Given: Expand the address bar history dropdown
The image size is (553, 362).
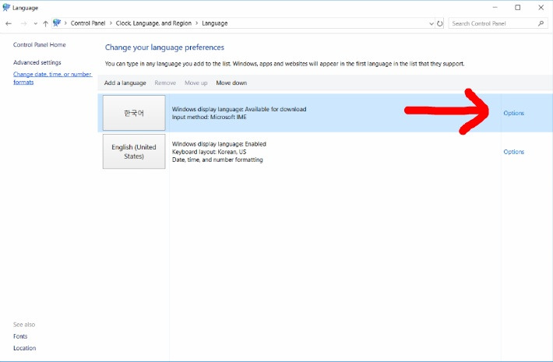Looking at the screenshot, I should point(431,23).
